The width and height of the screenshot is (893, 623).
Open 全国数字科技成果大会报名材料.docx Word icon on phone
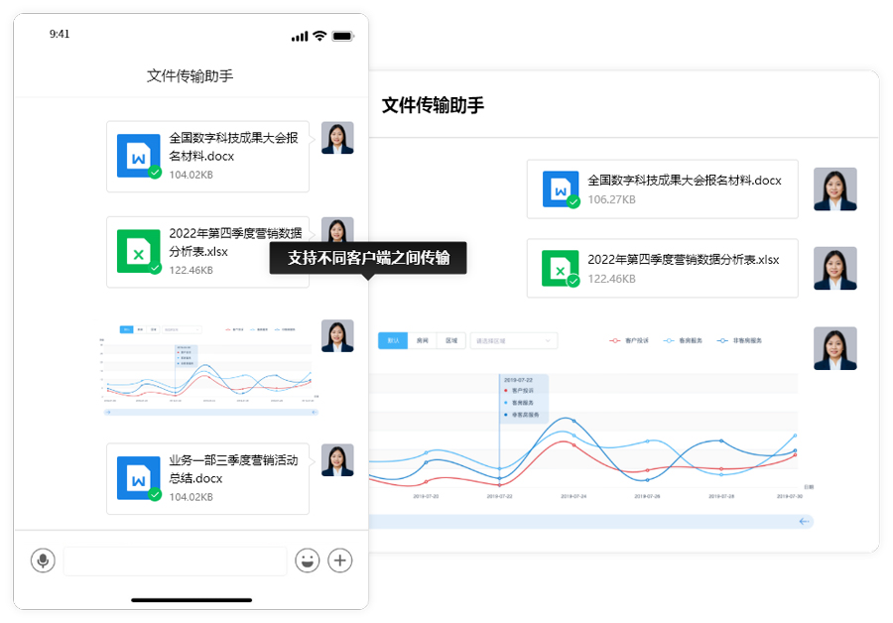coord(138,156)
